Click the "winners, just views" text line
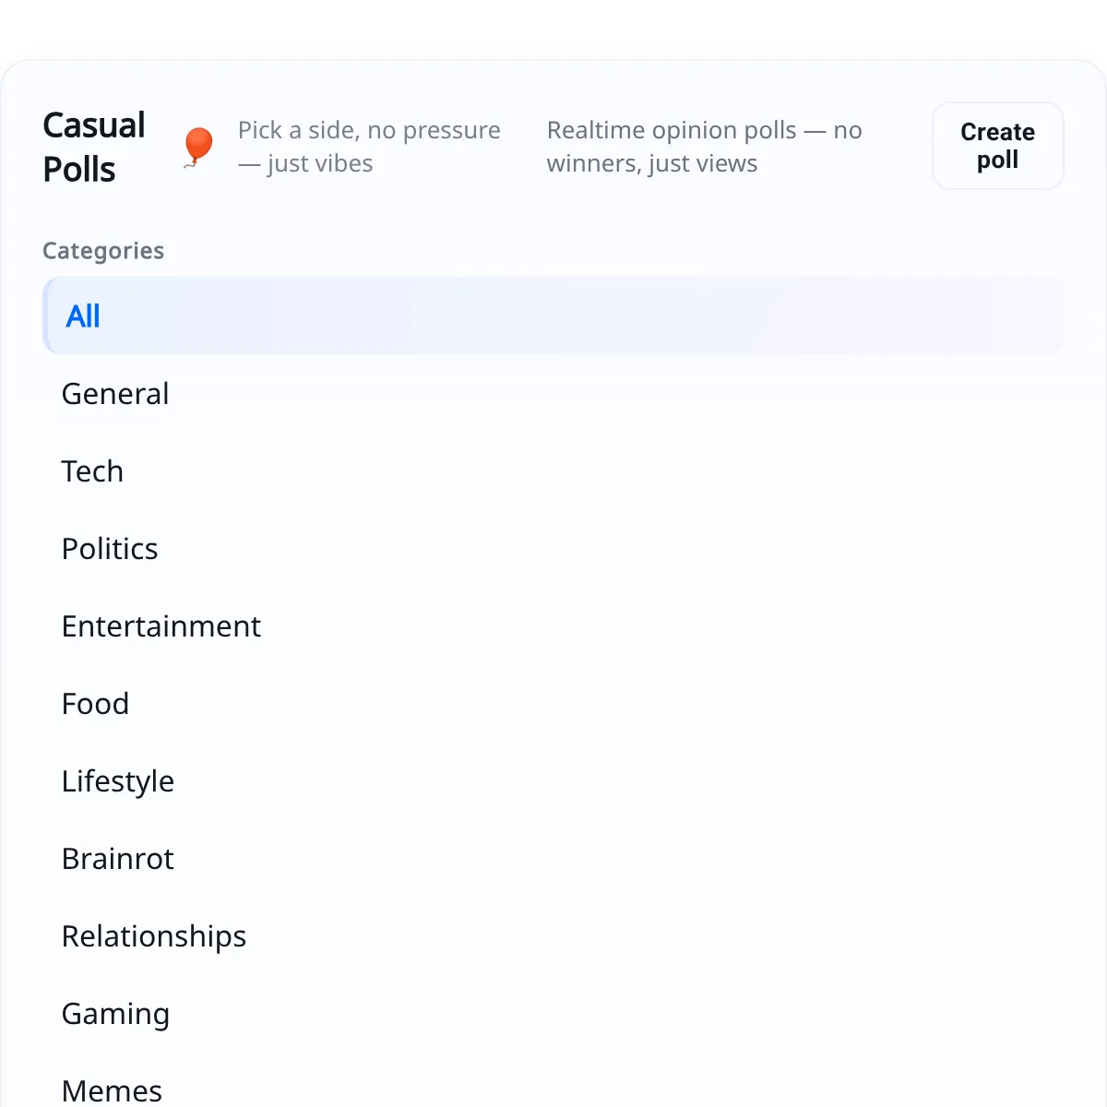This screenshot has width=1107, height=1107. coord(651,163)
